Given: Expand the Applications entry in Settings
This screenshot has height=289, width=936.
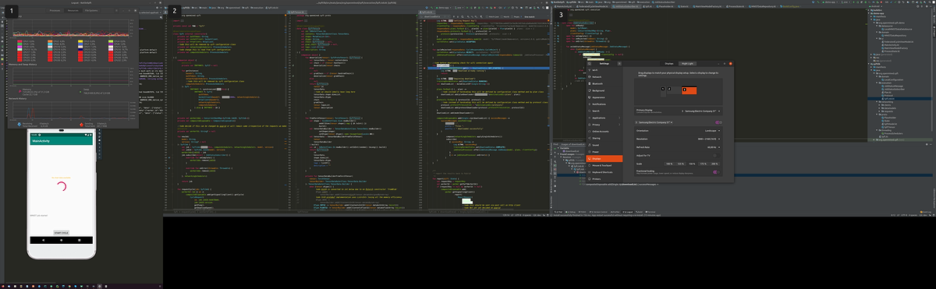Looking at the screenshot, I should (604, 118).
